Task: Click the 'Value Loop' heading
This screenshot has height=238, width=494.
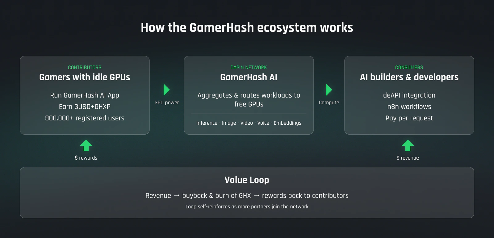Action: pos(247,180)
